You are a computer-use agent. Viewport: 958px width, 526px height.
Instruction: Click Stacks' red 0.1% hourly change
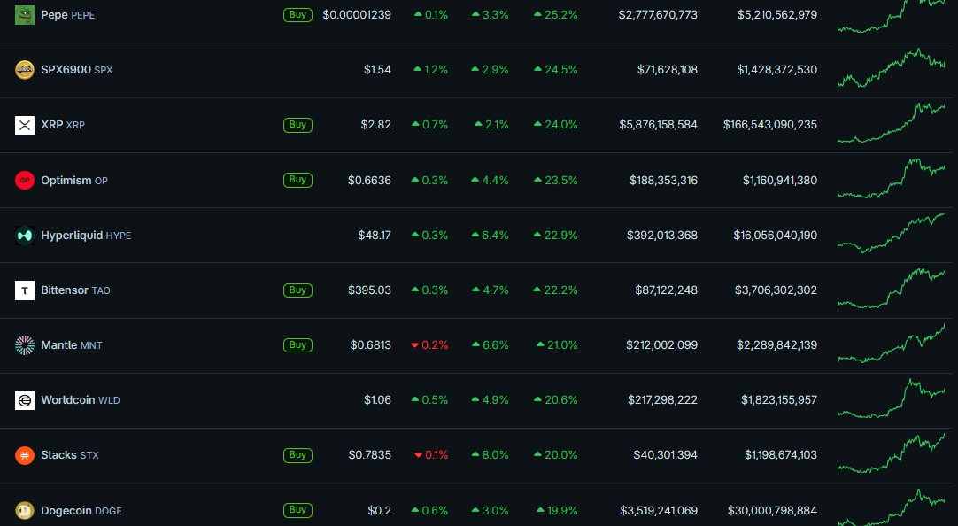[x=431, y=455]
